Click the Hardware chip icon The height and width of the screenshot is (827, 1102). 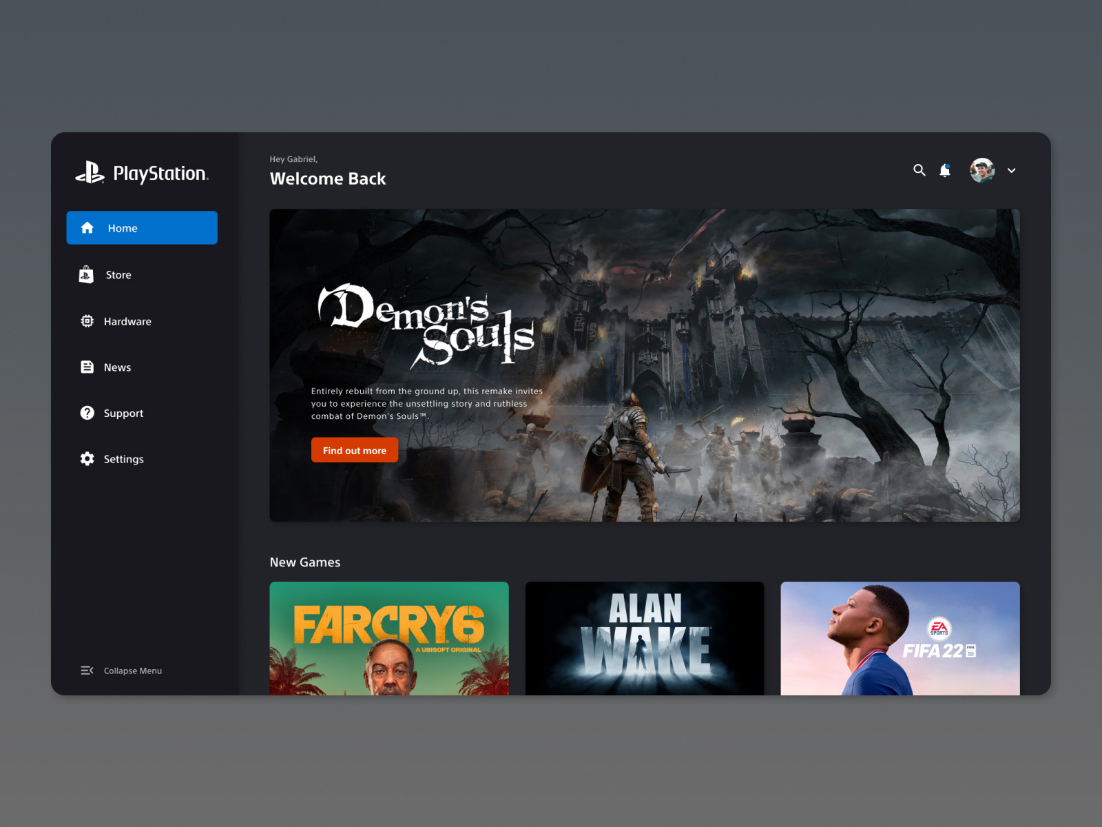point(87,321)
